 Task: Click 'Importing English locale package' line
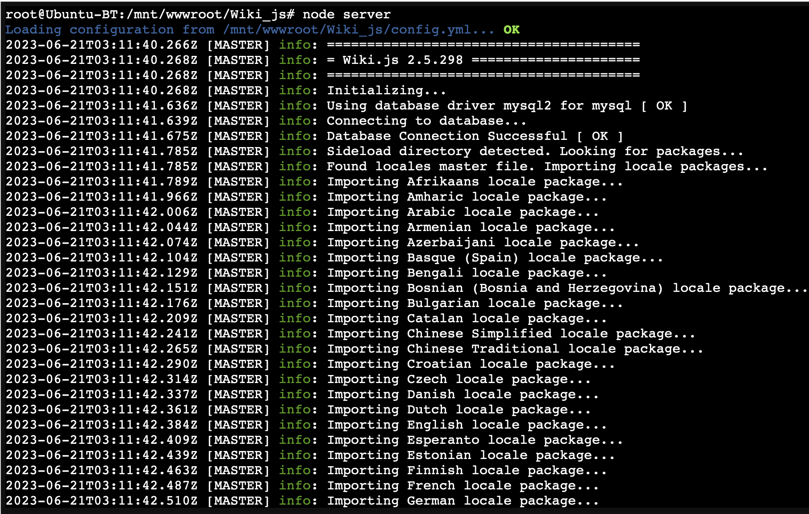(x=467, y=425)
